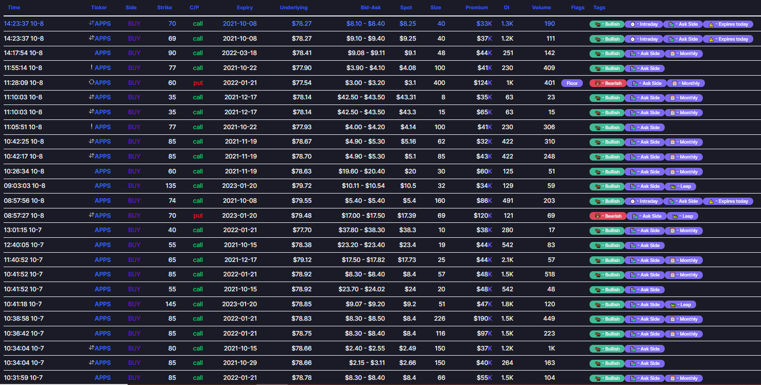Click the circular refresh icon in the 11:28:09 row
The width and height of the screenshot is (761, 385).
(91, 82)
